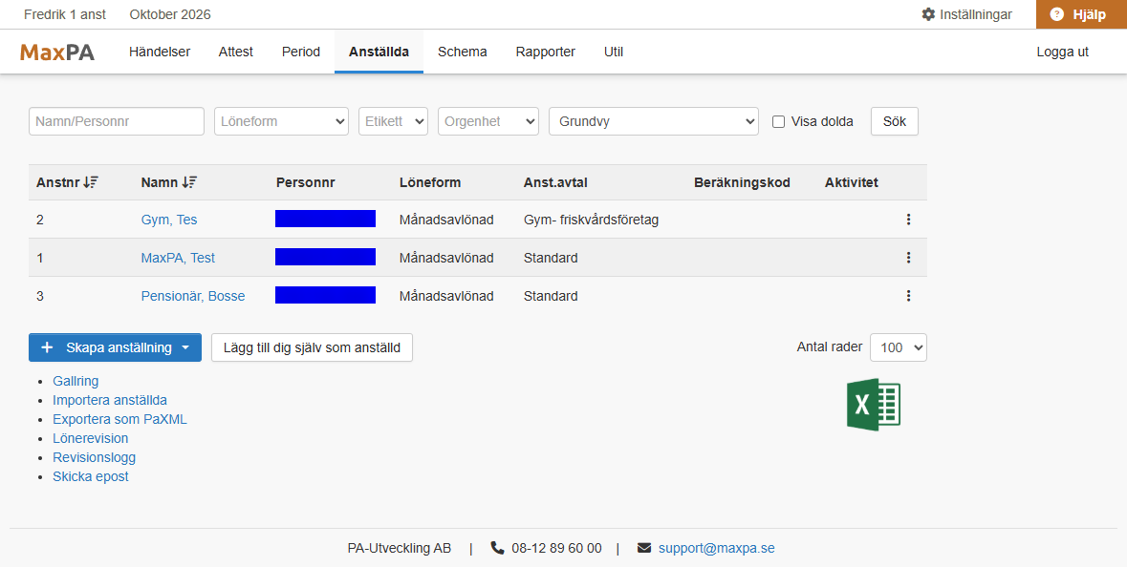Open the Lönerevision link
The image size is (1127, 567).
coord(91,438)
